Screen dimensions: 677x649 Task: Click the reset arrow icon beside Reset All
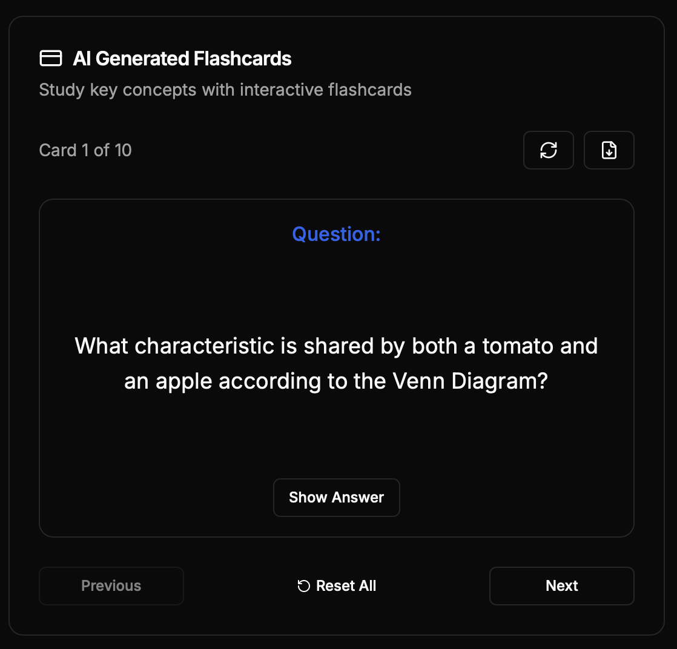(303, 585)
